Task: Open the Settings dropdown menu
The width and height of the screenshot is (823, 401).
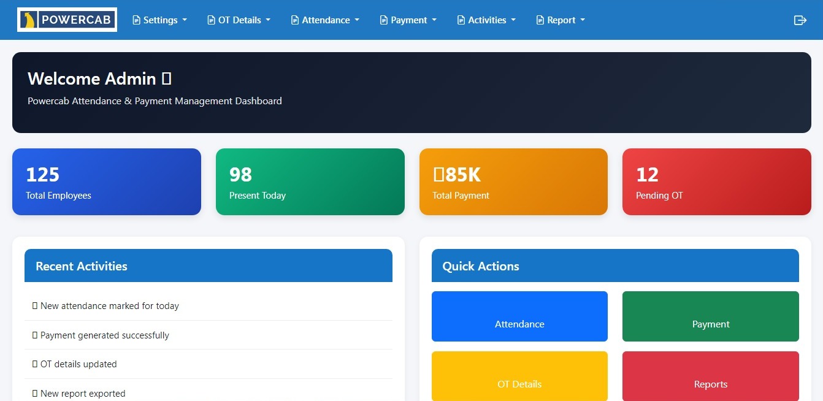Action: [x=160, y=20]
